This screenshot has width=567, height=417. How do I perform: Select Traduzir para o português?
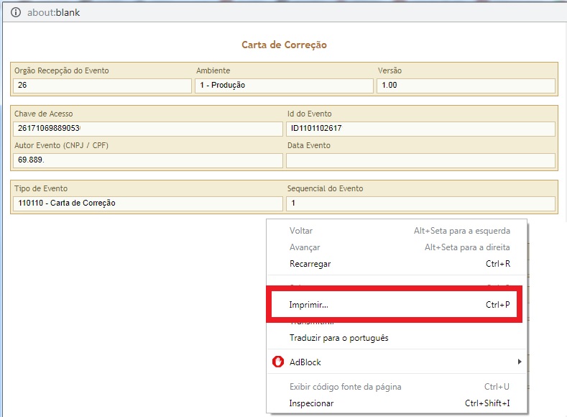coord(338,338)
